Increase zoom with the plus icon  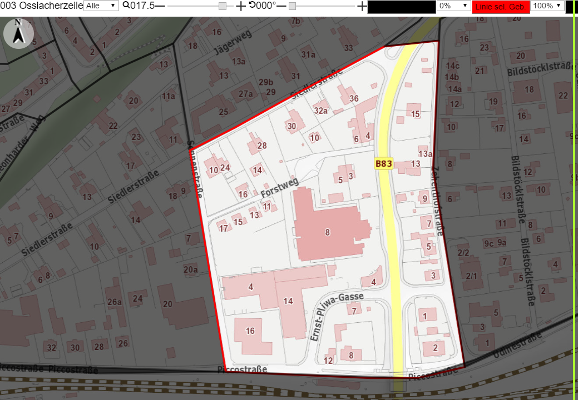(240, 6)
